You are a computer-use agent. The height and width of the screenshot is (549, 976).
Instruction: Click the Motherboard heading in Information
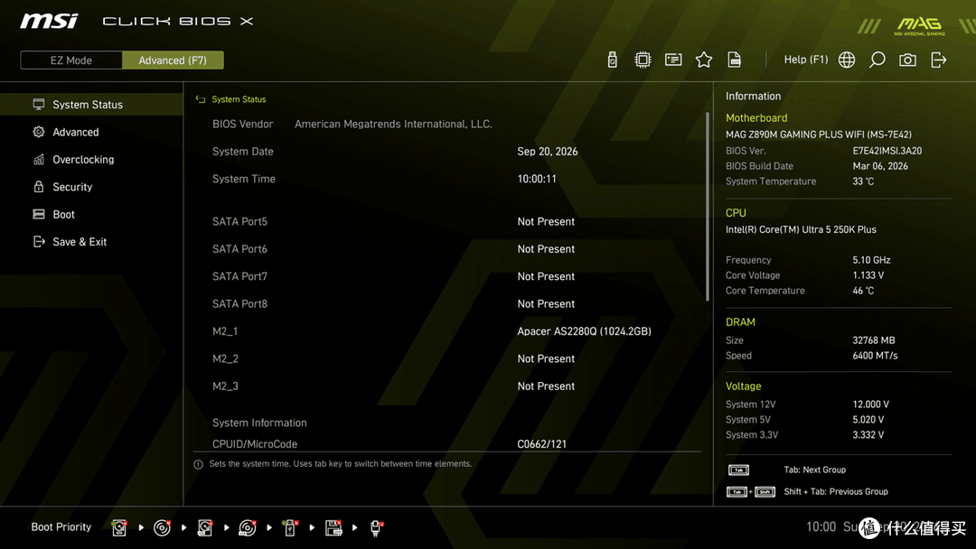click(756, 117)
